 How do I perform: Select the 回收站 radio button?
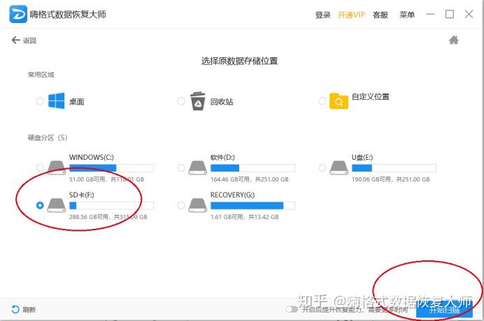pos(181,100)
